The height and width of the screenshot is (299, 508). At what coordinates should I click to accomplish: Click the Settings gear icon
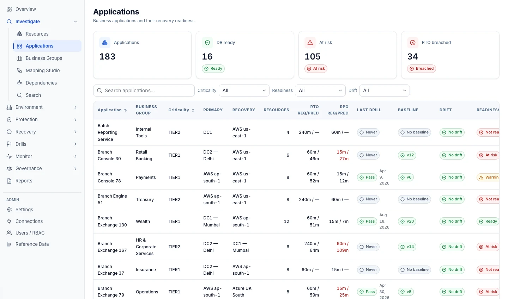[9, 210]
